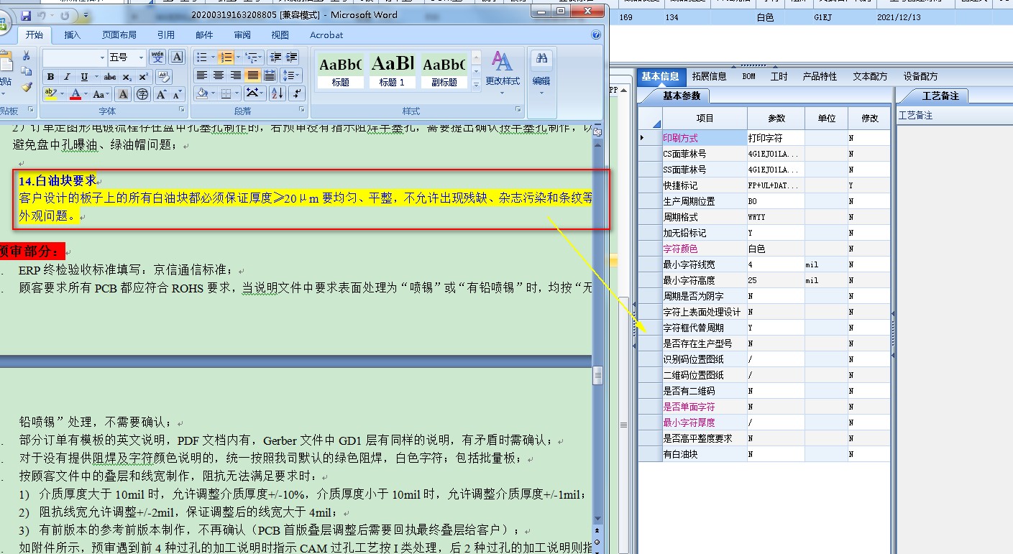The height and width of the screenshot is (554, 1013).
Task: Click the enclosed character (字) icon
Action: [142, 94]
